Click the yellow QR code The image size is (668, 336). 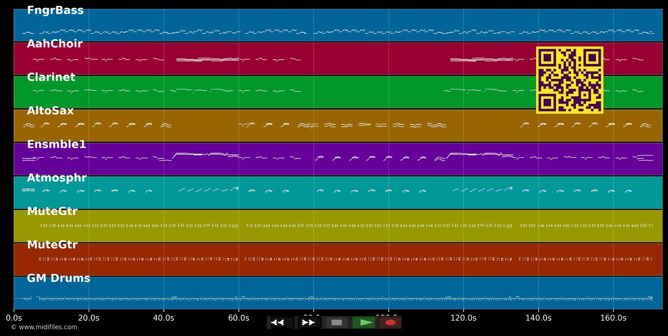pos(570,80)
